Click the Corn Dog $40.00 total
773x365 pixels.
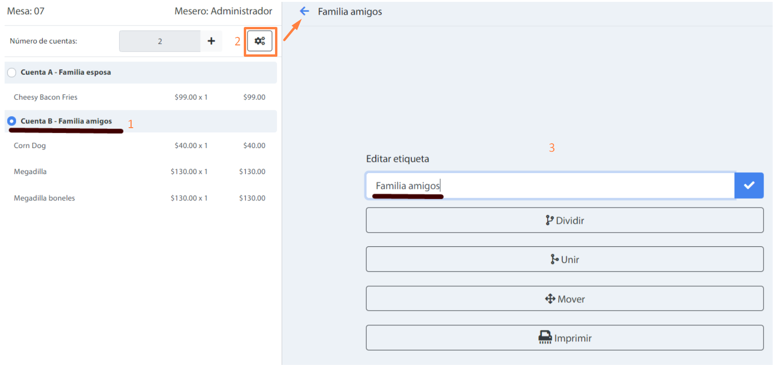coord(254,146)
